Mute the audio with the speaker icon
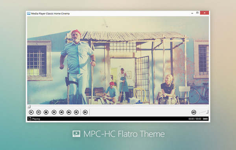Screen dimensions: 236x150 pos(194,112)
